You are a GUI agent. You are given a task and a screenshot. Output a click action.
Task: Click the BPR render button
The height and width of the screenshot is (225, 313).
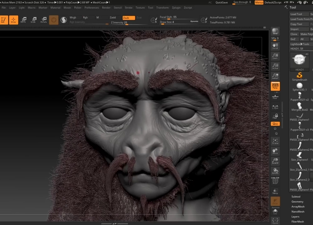pos(275,31)
